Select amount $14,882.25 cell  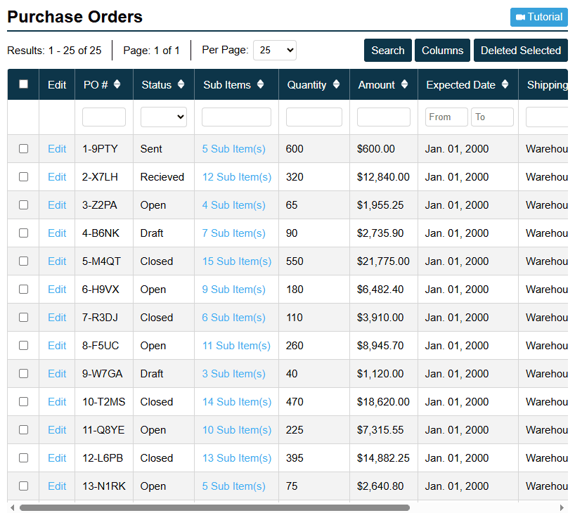pos(384,458)
